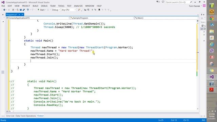Toggle a bookmark with bookmark icon
Screen dimensions: 217x122
(x=99, y=10)
